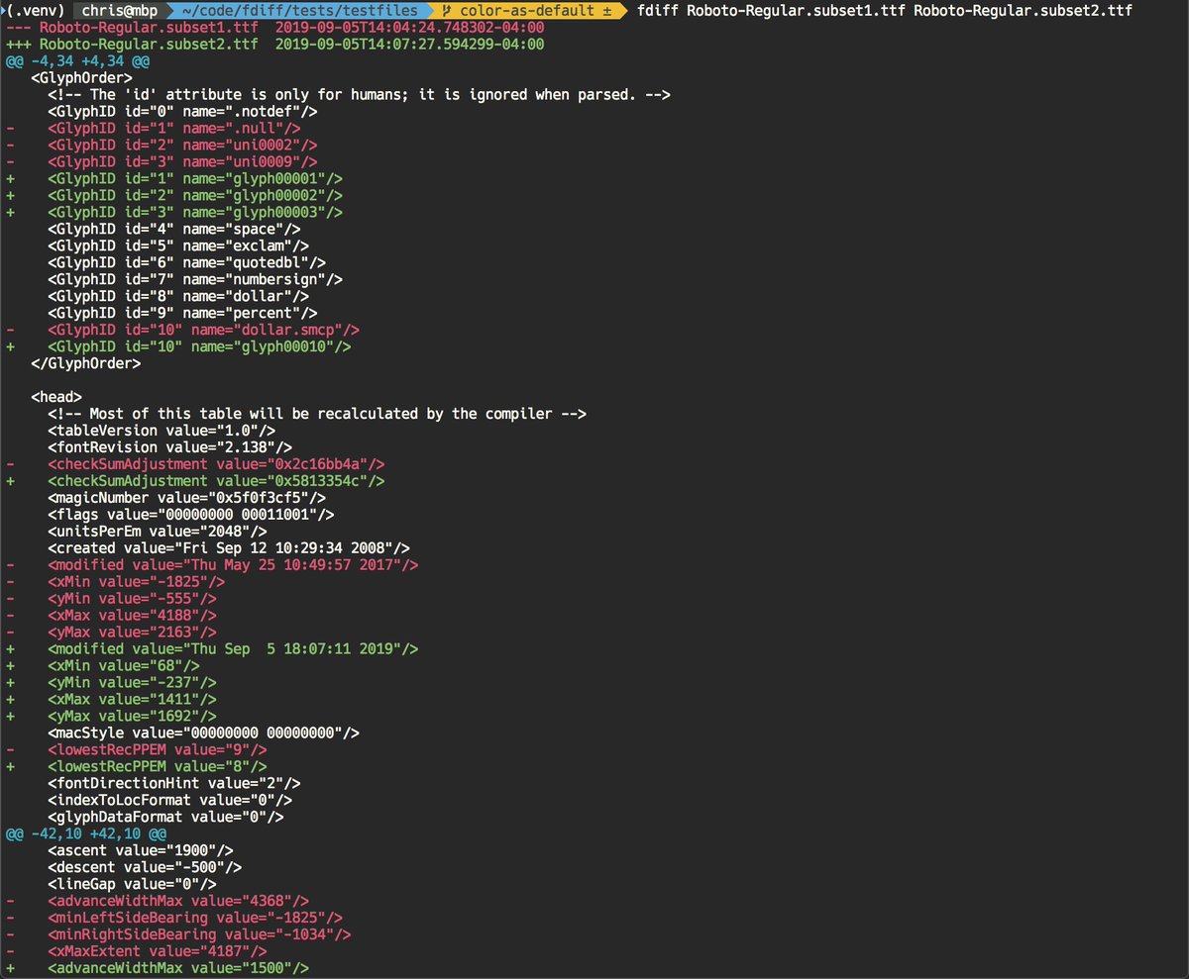The width and height of the screenshot is (1189, 979).
Task: Click the 'recalculated by the compiler' comment
Action: click(318, 415)
